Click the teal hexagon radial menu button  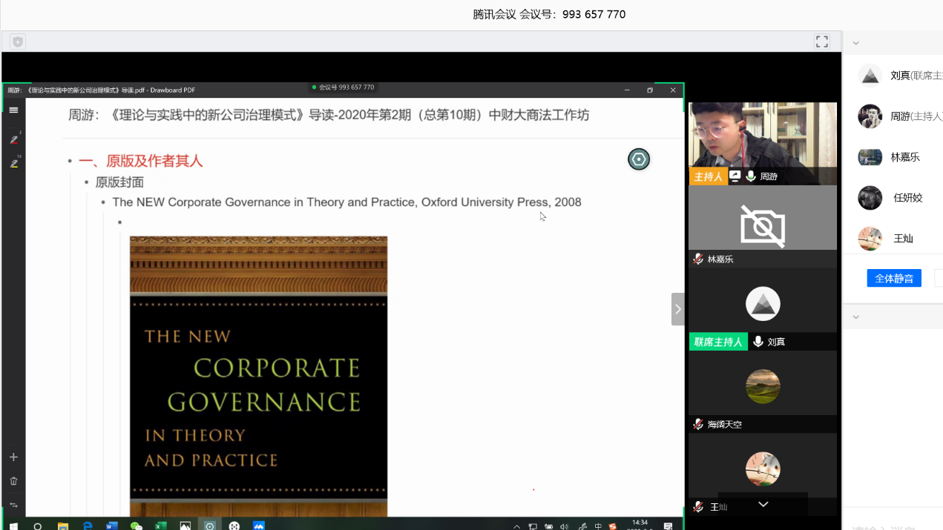[x=638, y=159]
